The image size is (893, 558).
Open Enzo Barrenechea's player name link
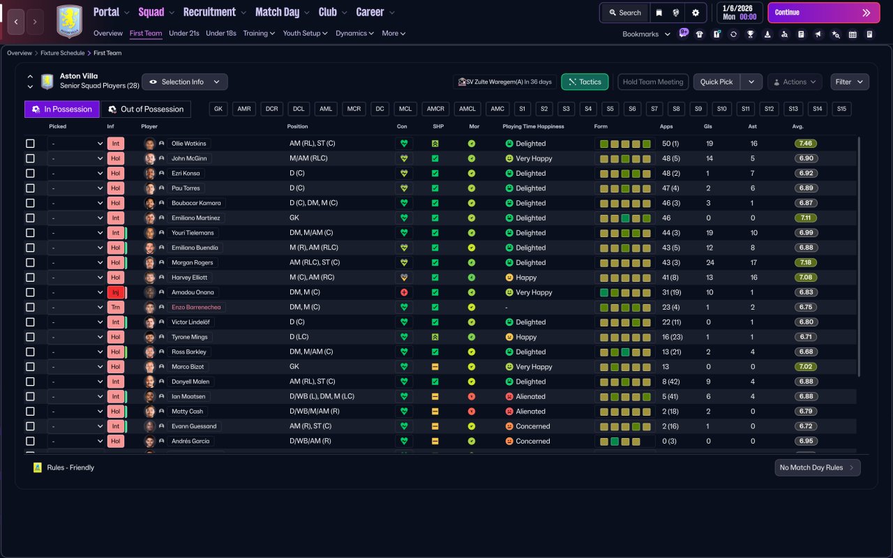pyautogui.click(x=197, y=307)
